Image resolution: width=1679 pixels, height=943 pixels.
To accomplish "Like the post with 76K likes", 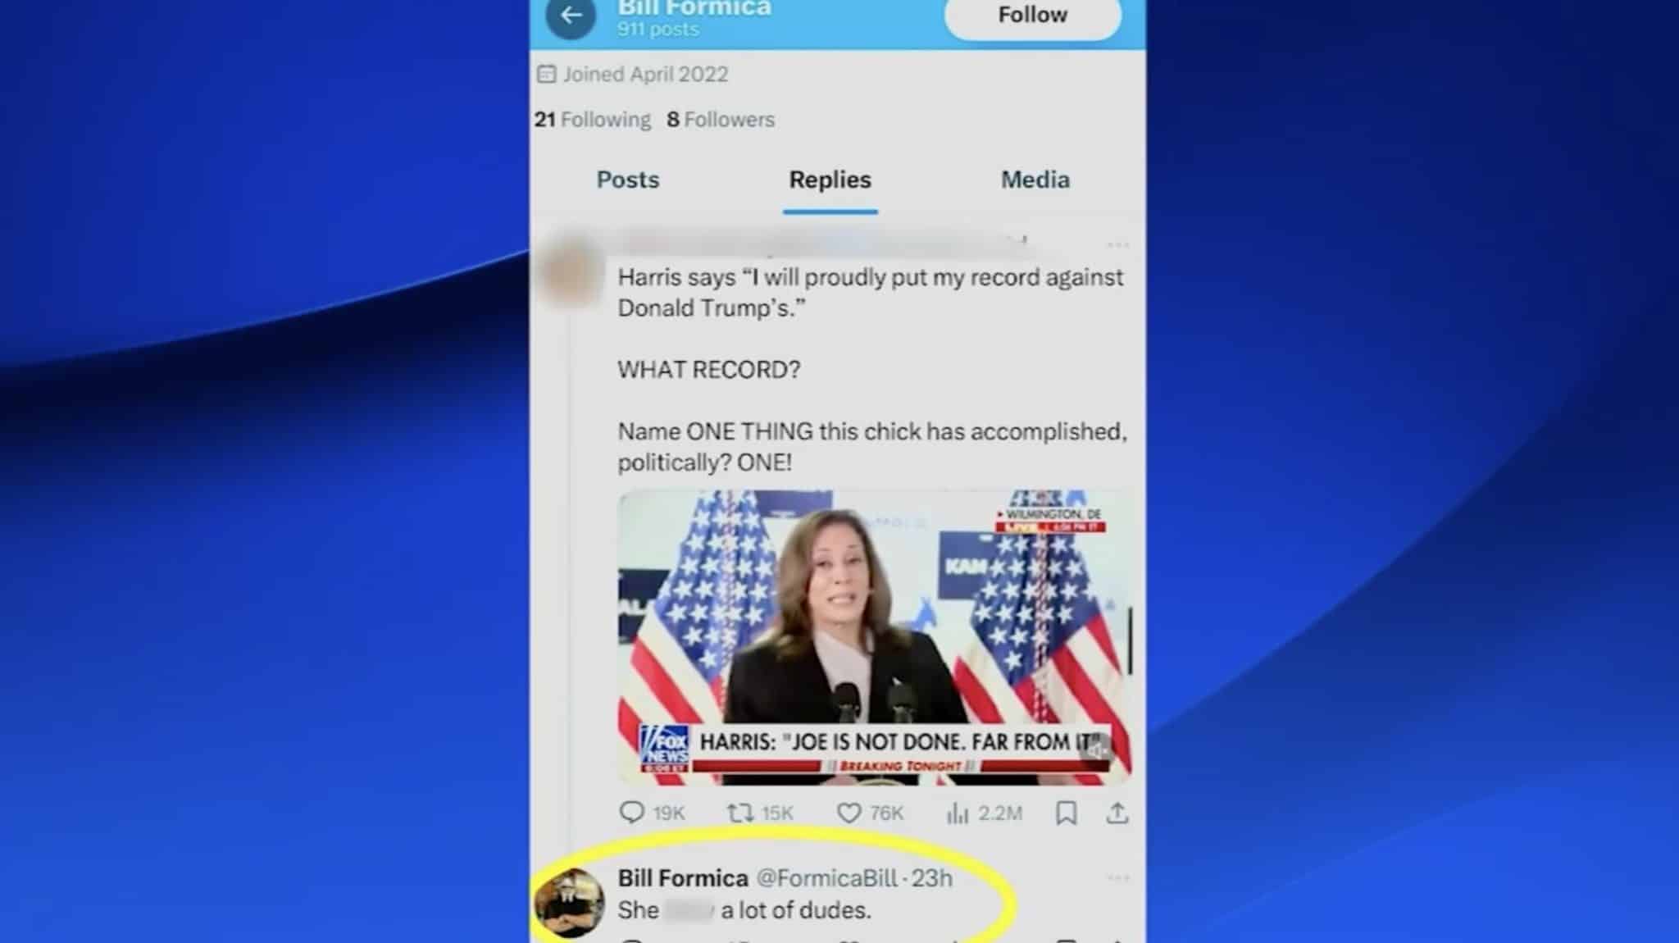I will point(849,813).
